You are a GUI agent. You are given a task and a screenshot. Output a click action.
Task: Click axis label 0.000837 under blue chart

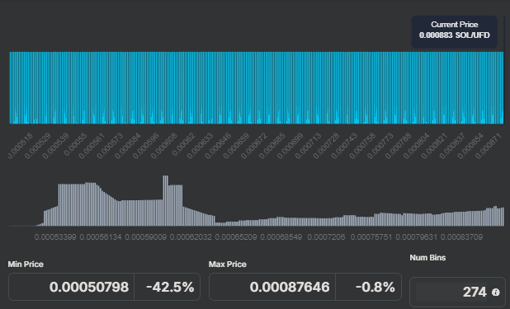pos(452,146)
